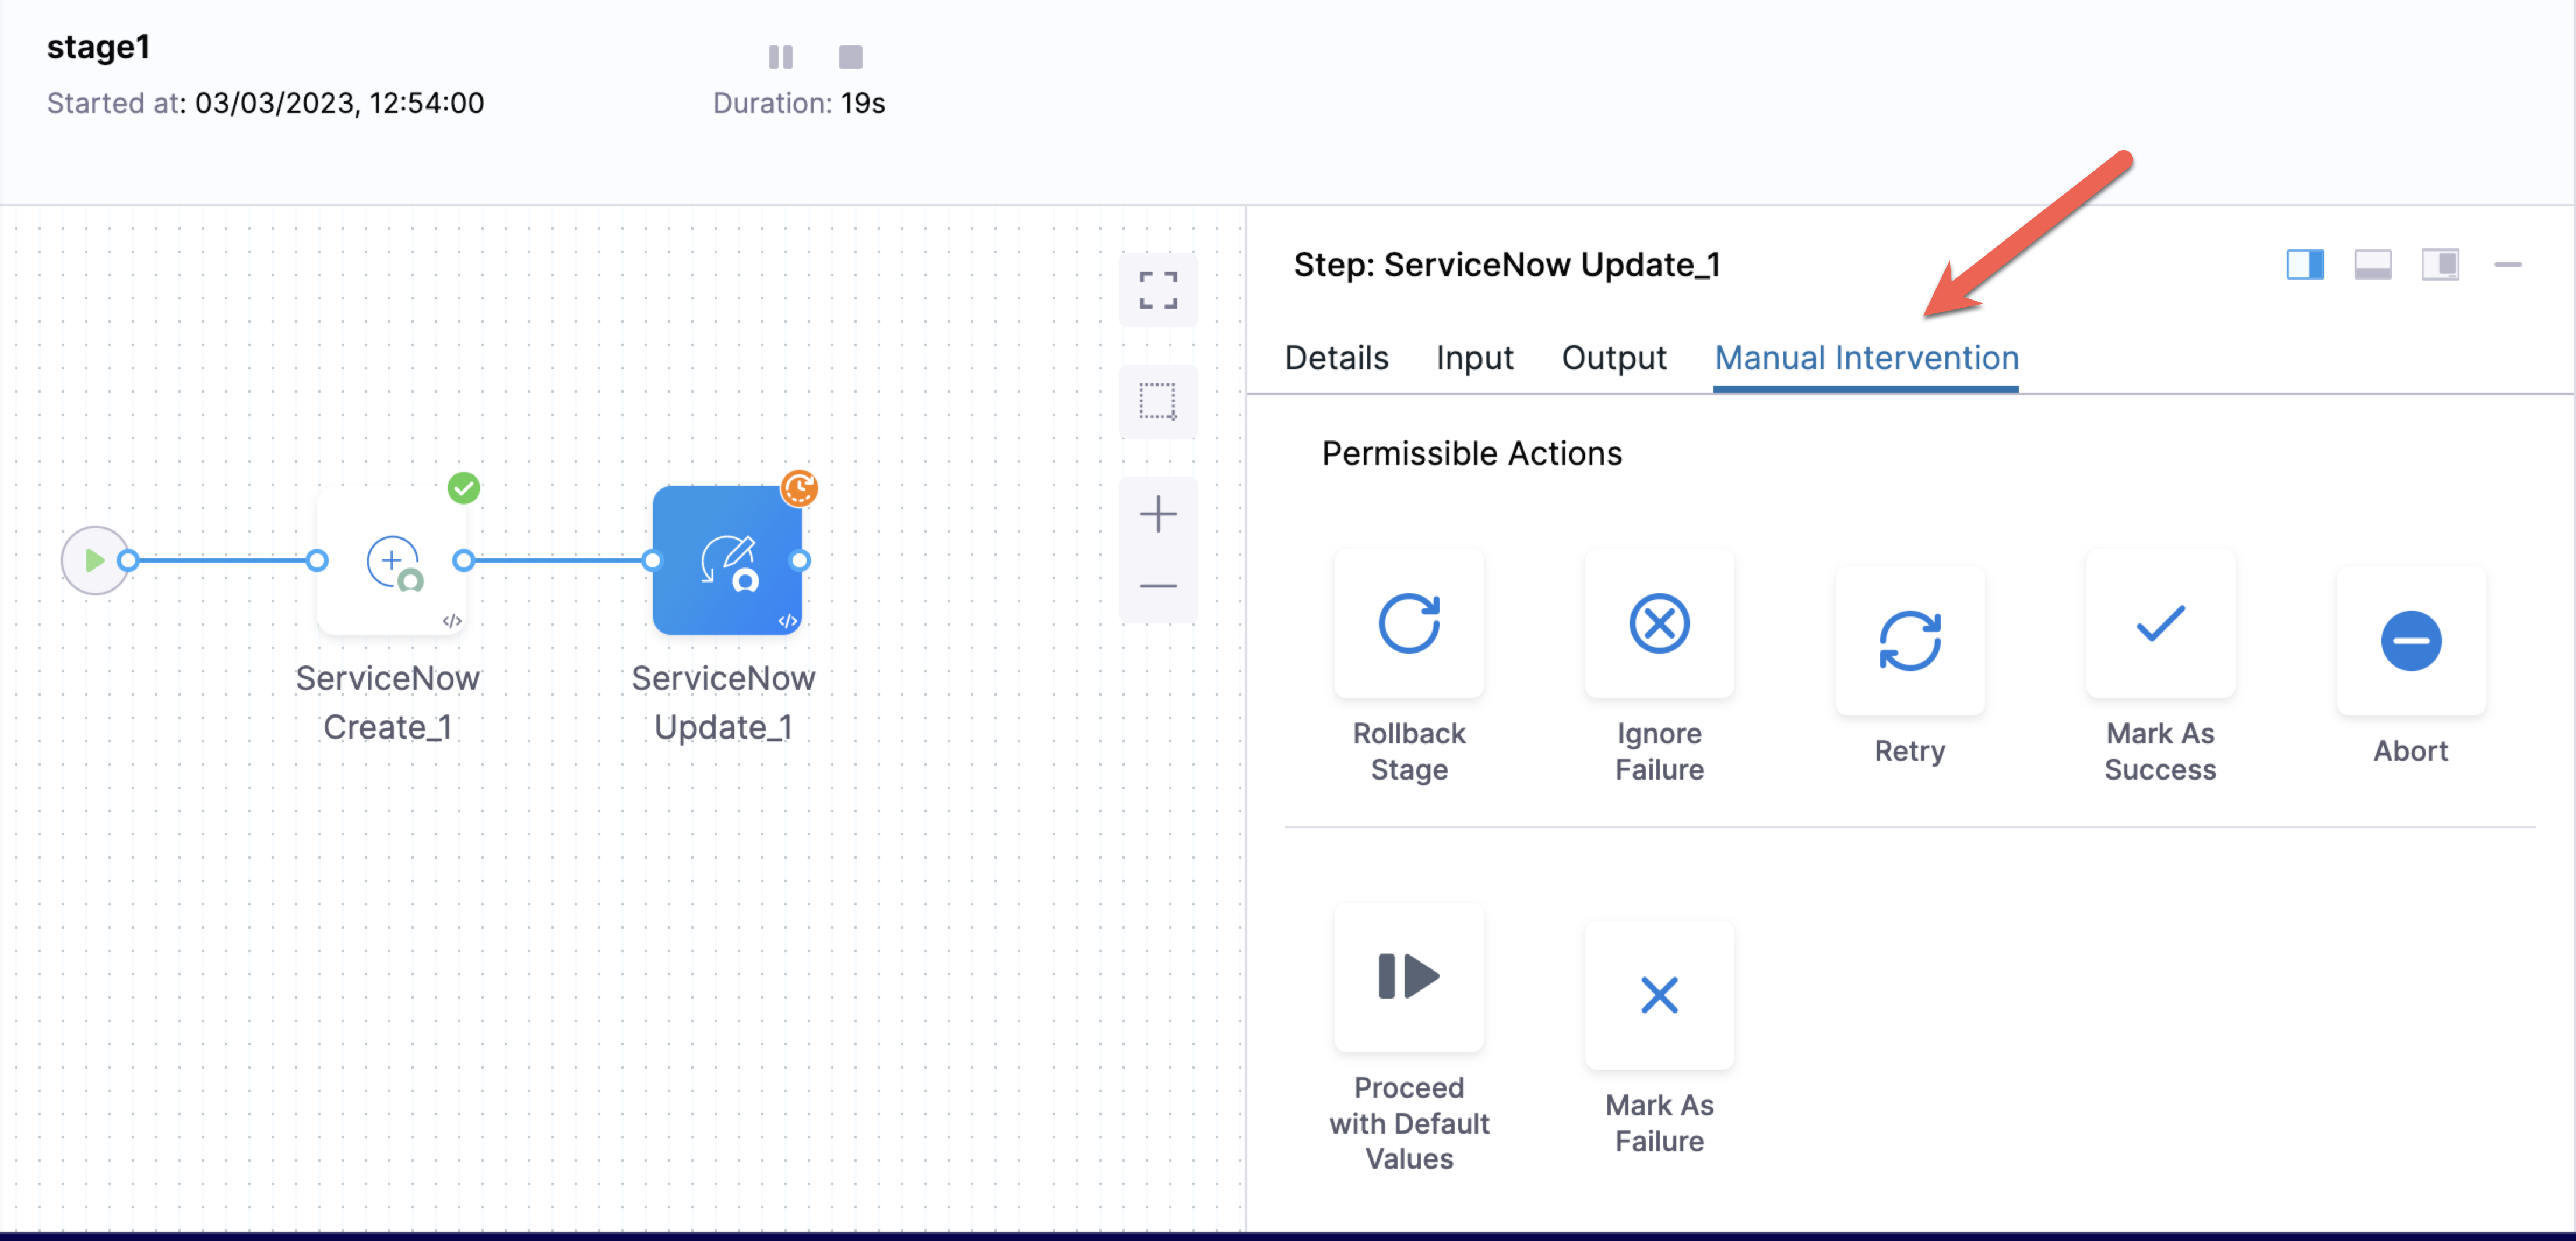Select Proceed with Default Values
Screen dimensions: 2576x1241
coord(1409,978)
